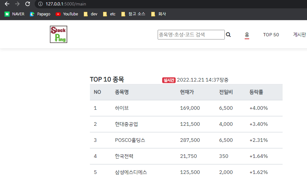Click the browser forward arrow

(17, 4)
